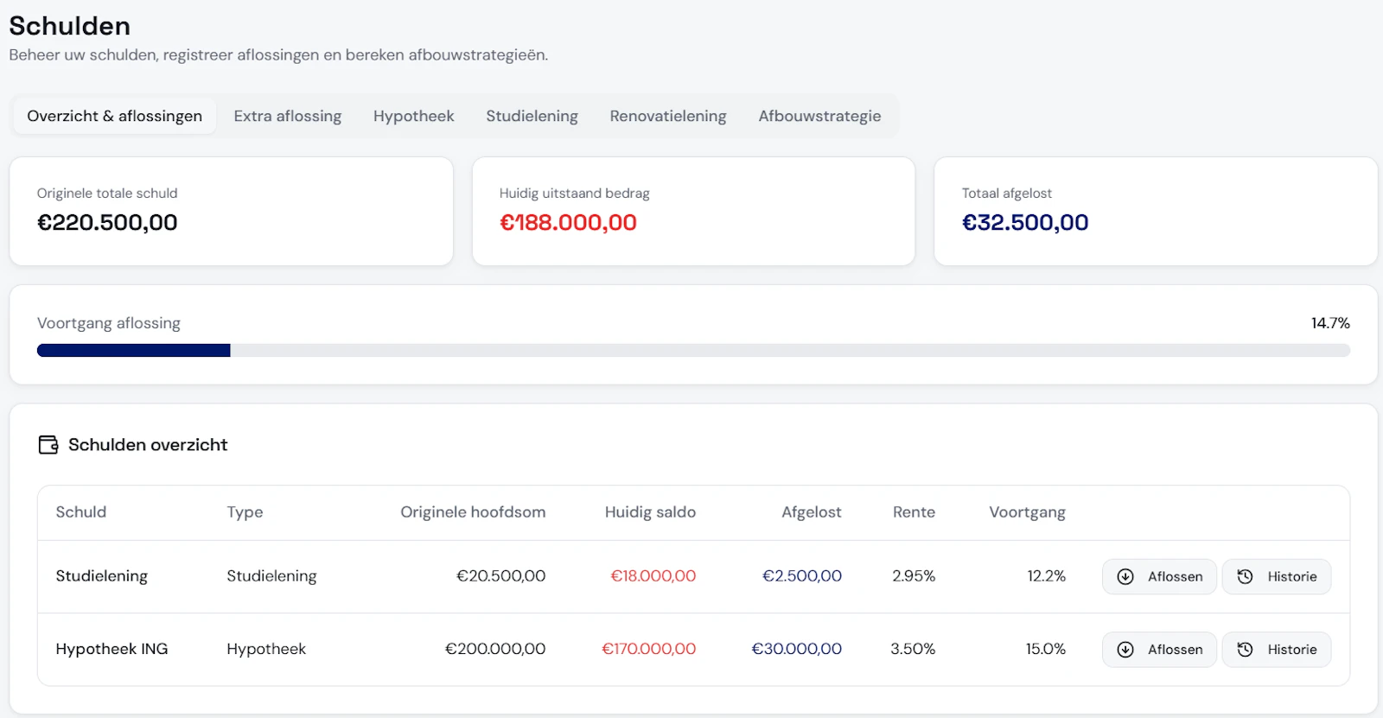1383x718 pixels.
Task: Click the €2.500,00 paid-off cell
Action: [801, 576]
